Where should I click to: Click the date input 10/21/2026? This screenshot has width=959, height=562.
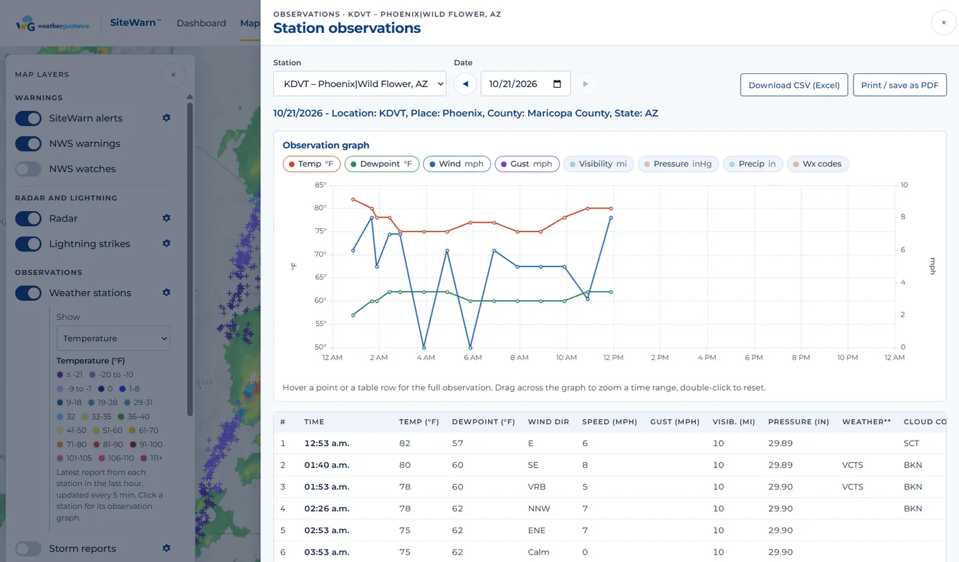click(x=525, y=84)
